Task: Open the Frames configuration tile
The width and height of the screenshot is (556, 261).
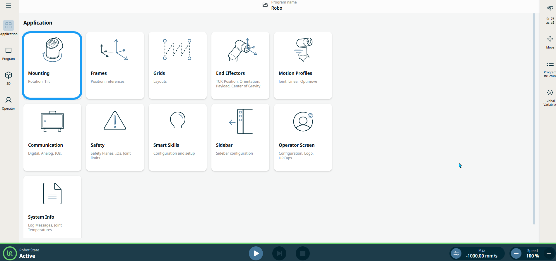Action: [x=115, y=65]
